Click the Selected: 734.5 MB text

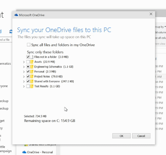click(x=35, y=116)
